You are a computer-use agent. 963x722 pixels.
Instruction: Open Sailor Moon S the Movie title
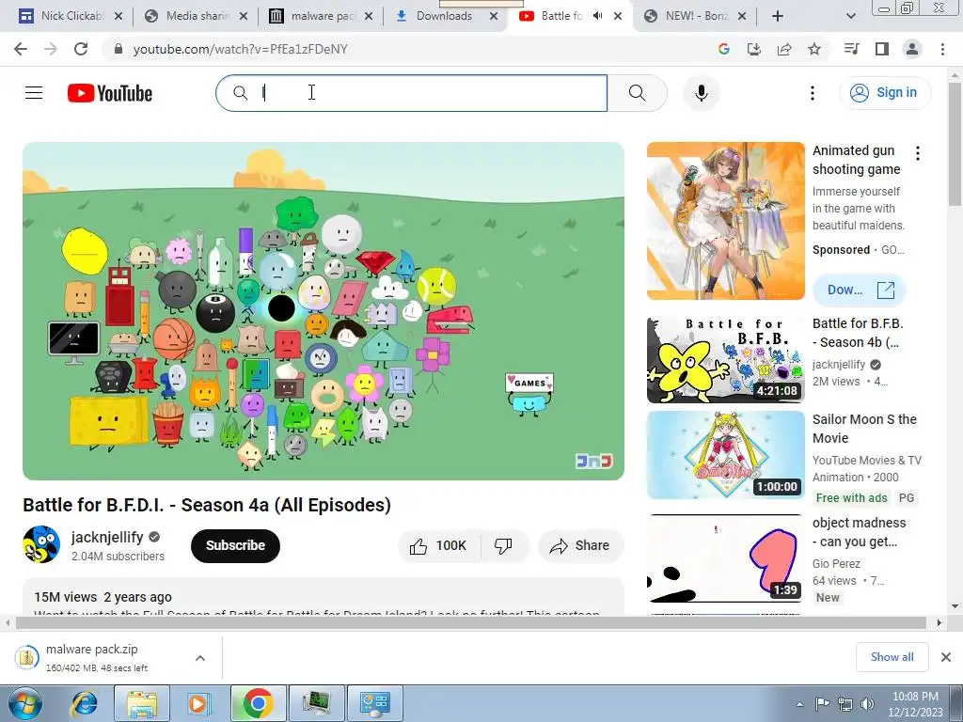coord(864,429)
